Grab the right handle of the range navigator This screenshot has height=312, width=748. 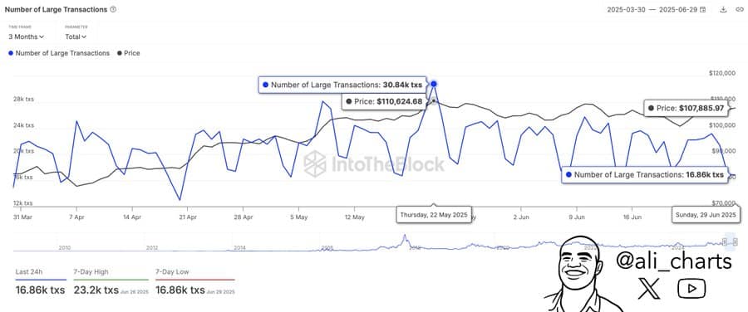736,242
